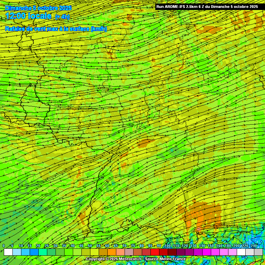Viewport: 265px width, 265px height.
Task: Click the '0' value on the legend scale
Action: 3,246
